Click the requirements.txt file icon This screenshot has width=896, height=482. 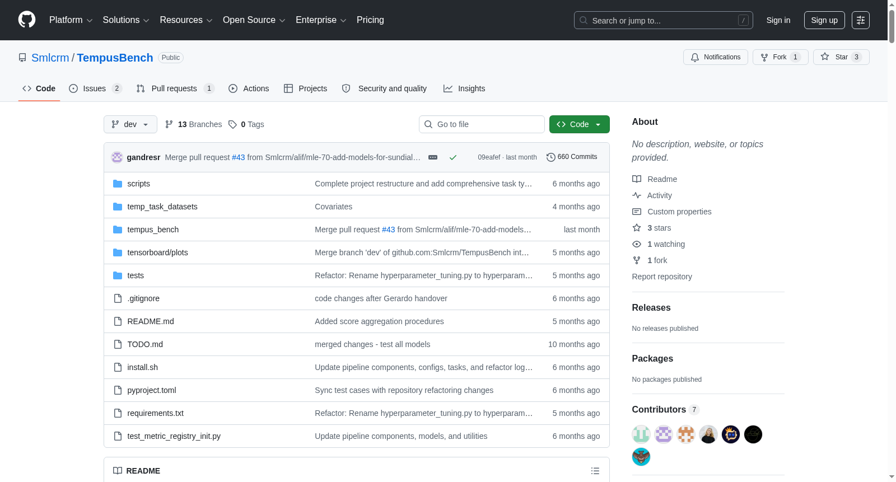[118, 413]
